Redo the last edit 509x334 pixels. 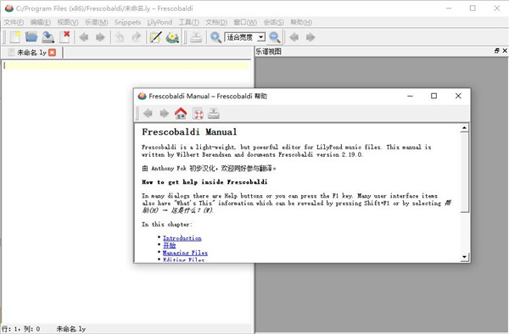pyautogui.click(x=137, y=37)
